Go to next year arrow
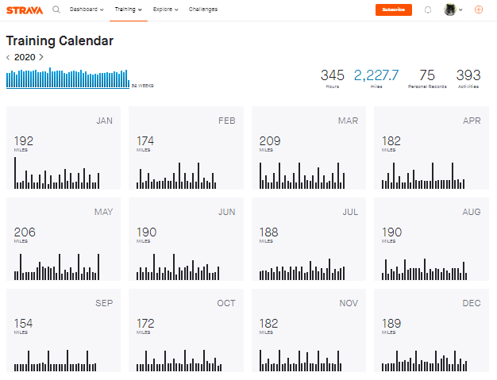Image resolution: width=497 pixels, height=380 pixels. point(41,57)
